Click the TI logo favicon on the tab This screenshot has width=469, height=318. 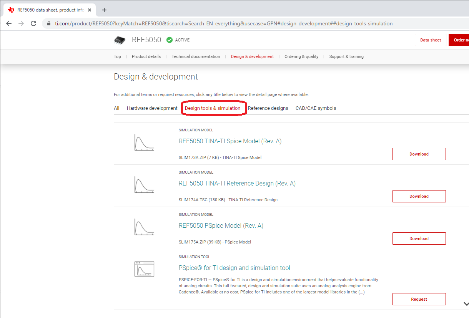[x=11, y=10]
